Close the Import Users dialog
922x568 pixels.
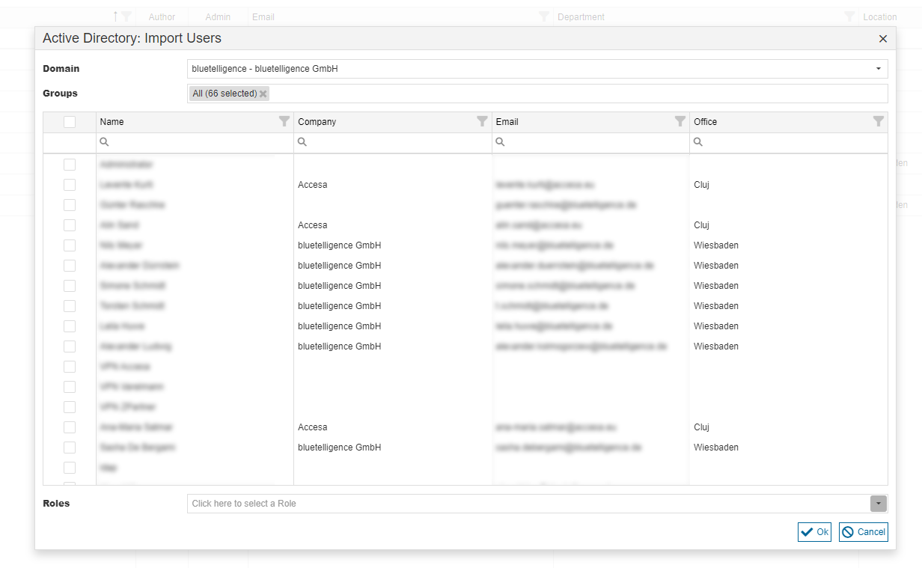point(882,39)
